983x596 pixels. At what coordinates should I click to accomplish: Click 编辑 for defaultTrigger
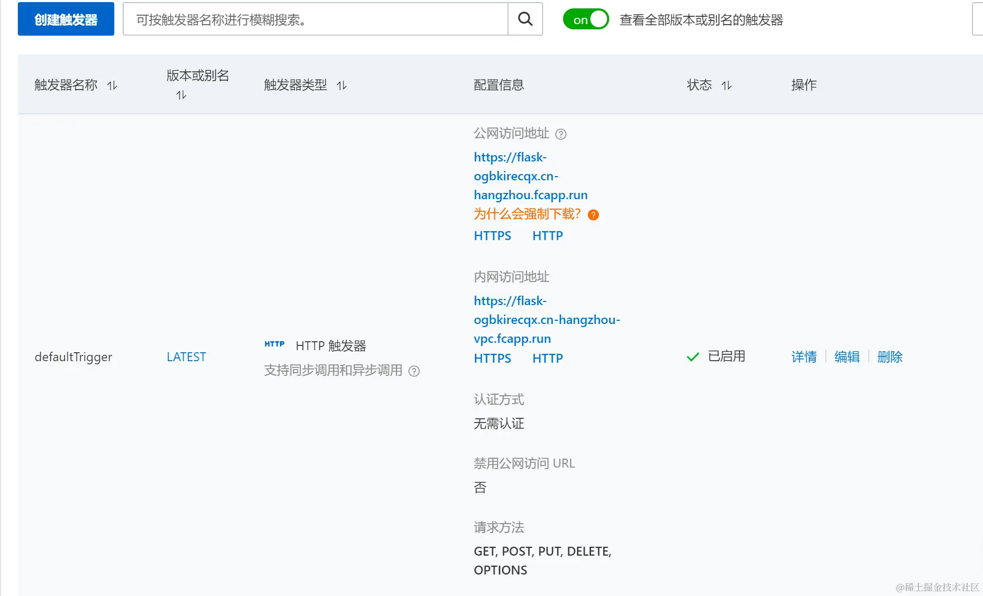[847, 357]
